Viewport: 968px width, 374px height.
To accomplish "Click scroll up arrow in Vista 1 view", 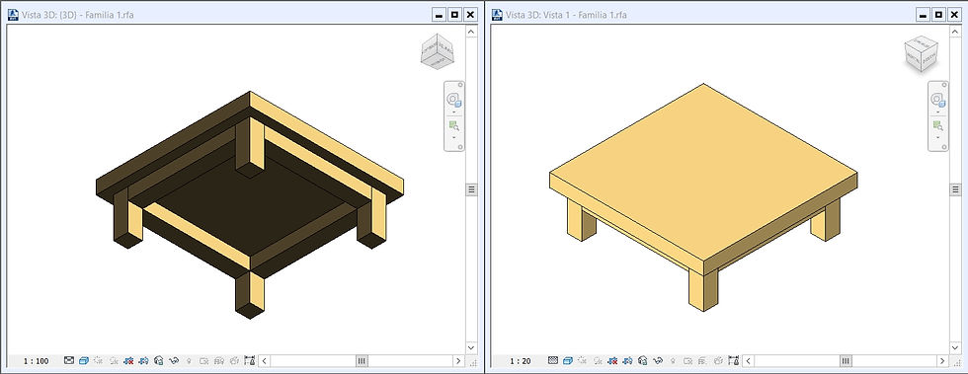I will click(x=956, y=32).
